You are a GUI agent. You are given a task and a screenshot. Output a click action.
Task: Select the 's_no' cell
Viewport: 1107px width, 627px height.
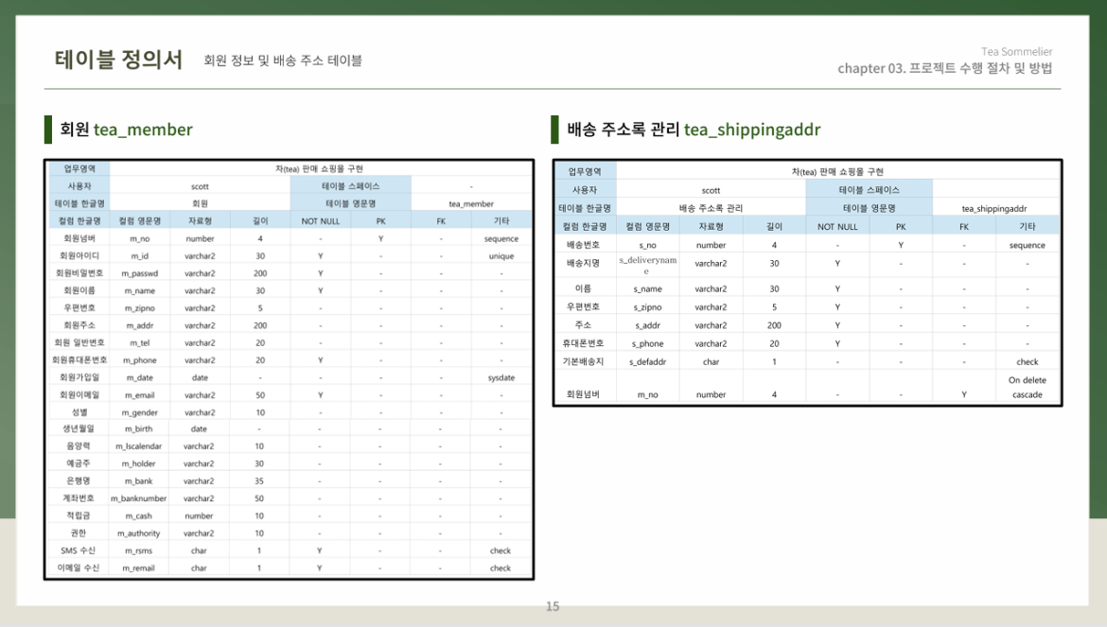point(647,245)
